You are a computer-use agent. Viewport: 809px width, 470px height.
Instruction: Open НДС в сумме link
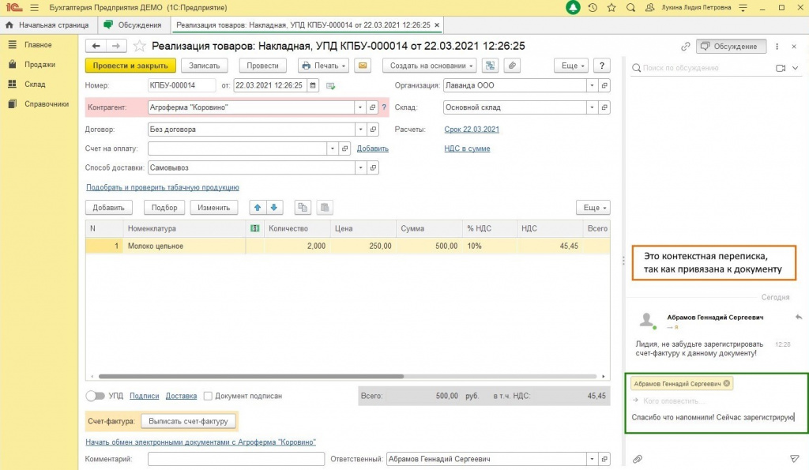pos(467,149)
